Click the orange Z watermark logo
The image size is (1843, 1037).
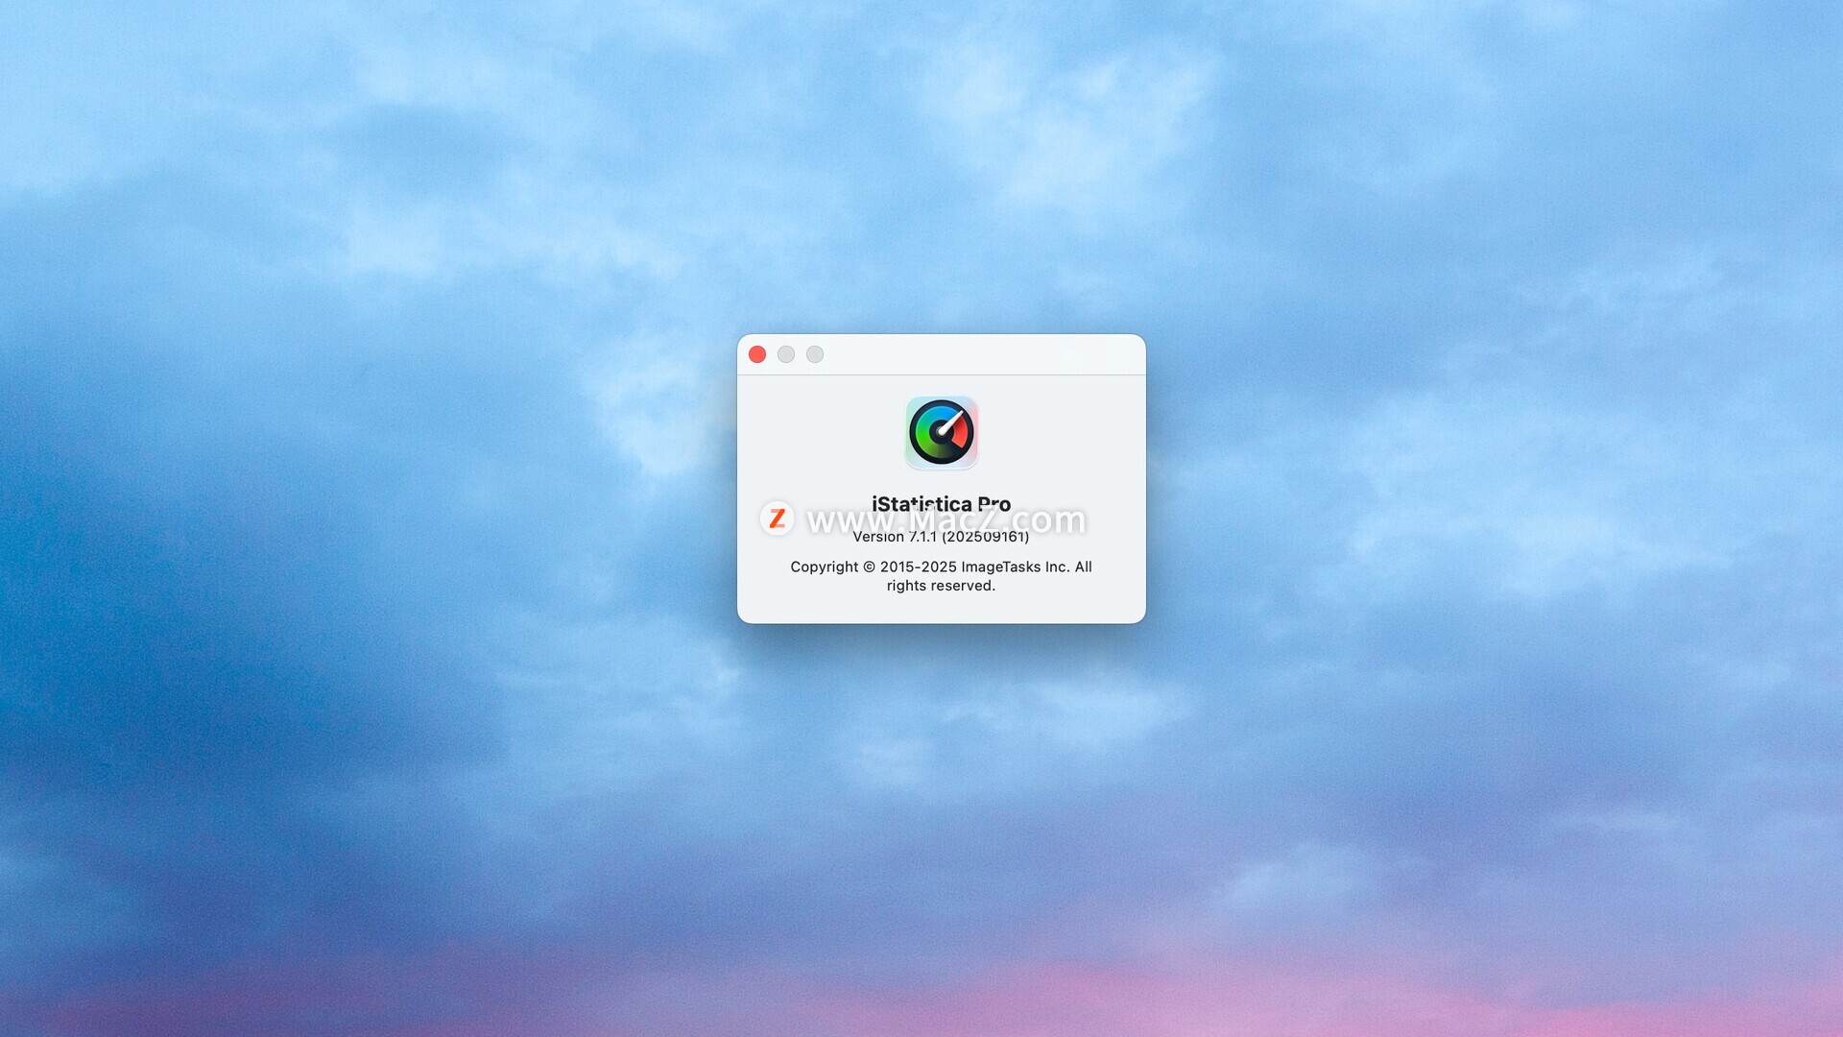[x=777, y=518]
